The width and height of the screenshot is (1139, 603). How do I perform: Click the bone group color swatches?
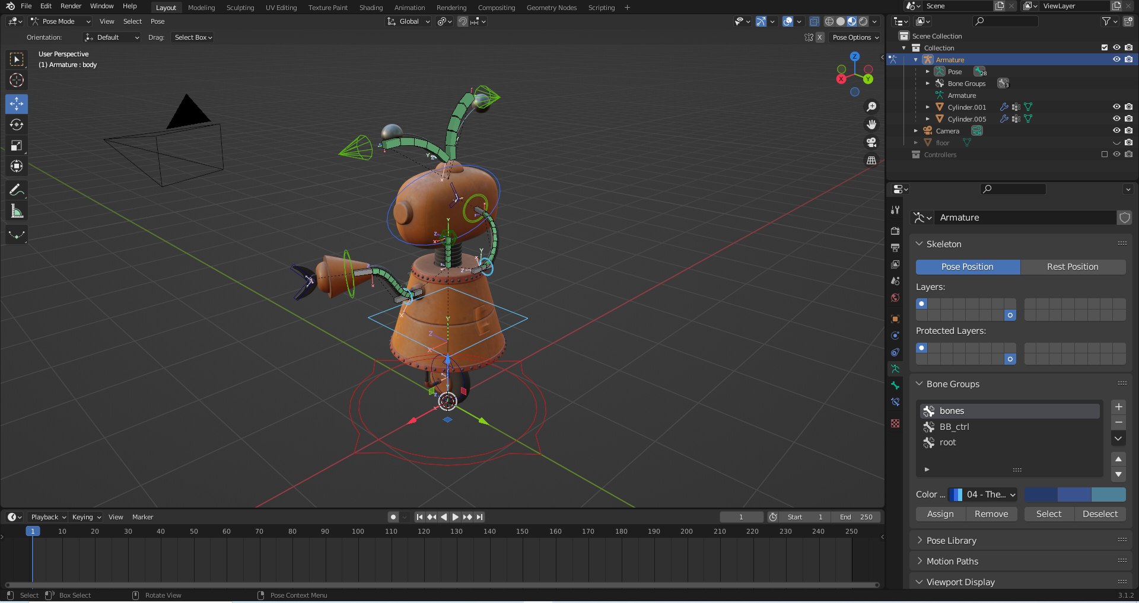coord(1075,494)
